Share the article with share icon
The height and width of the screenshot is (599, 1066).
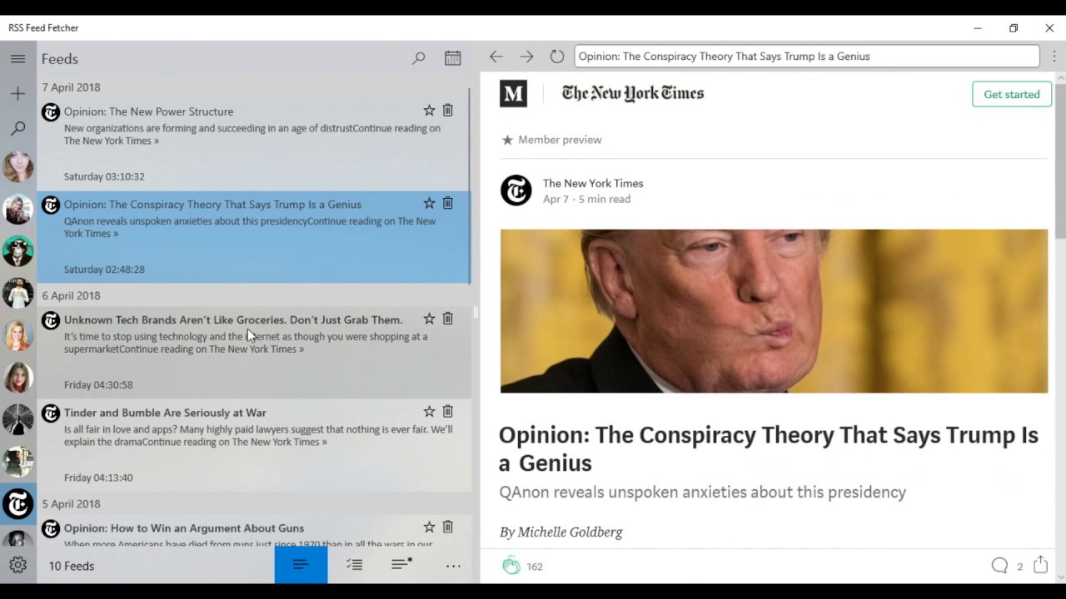(1040, 565)
